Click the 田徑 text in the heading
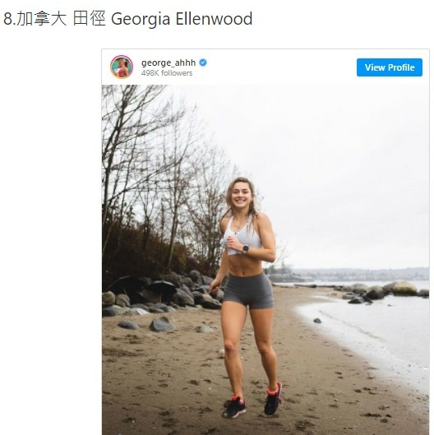Viewport: 434px width, 435px height. pyautogui.click(x=89, y=19)
